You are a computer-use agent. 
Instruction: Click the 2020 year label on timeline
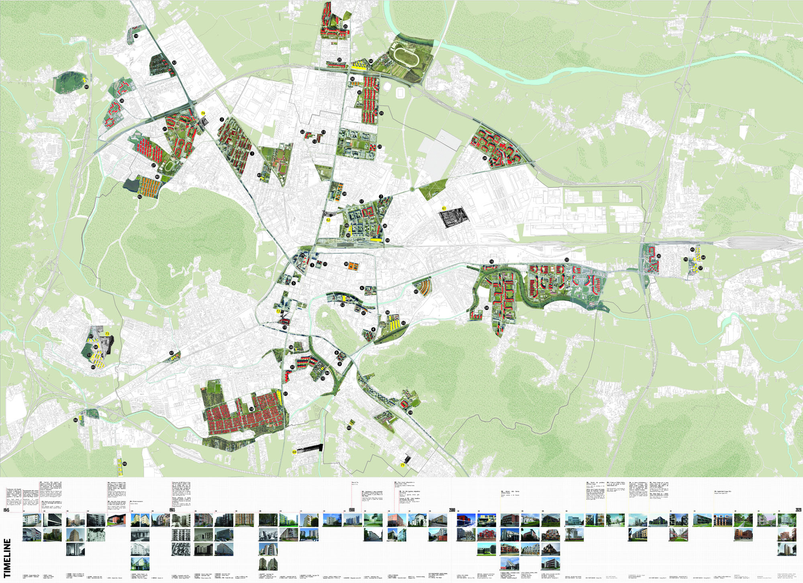click(799, 510)
